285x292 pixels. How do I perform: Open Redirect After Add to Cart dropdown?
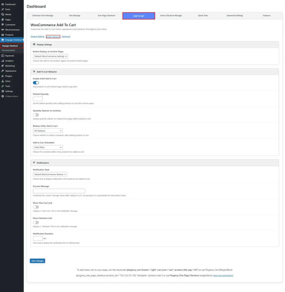pos(48,131)
